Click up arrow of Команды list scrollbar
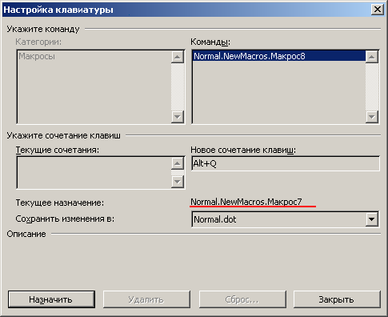Image resolution: width=388 pixels, height=317 pixels. pos(372,57)
